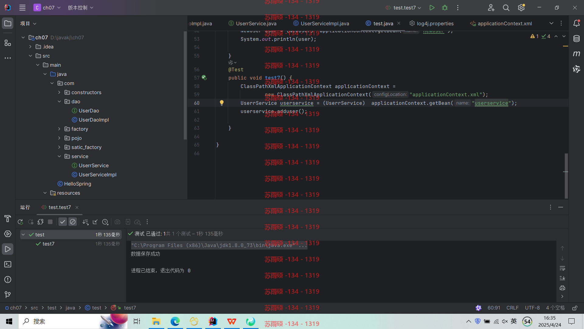The image size is (584, 329).
Task: Open the Run tool window icon
Action: (x=8, y=249)
